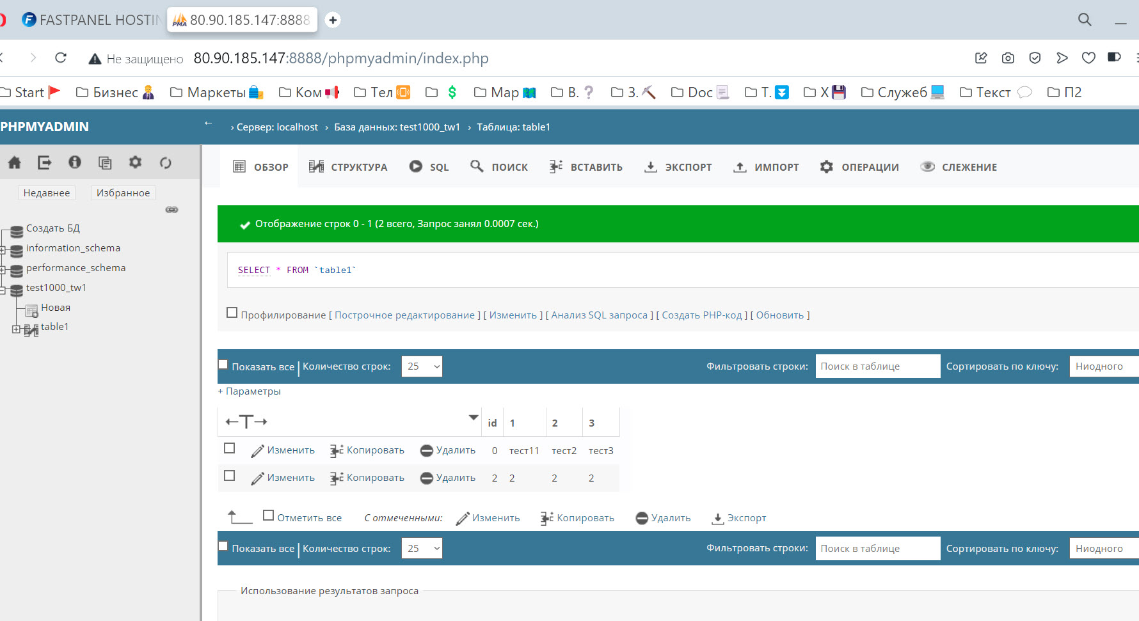Open top Количество строк dropdown showing 25
Viewport: 1139px width, 621px height.
click(x=422, y=366)
